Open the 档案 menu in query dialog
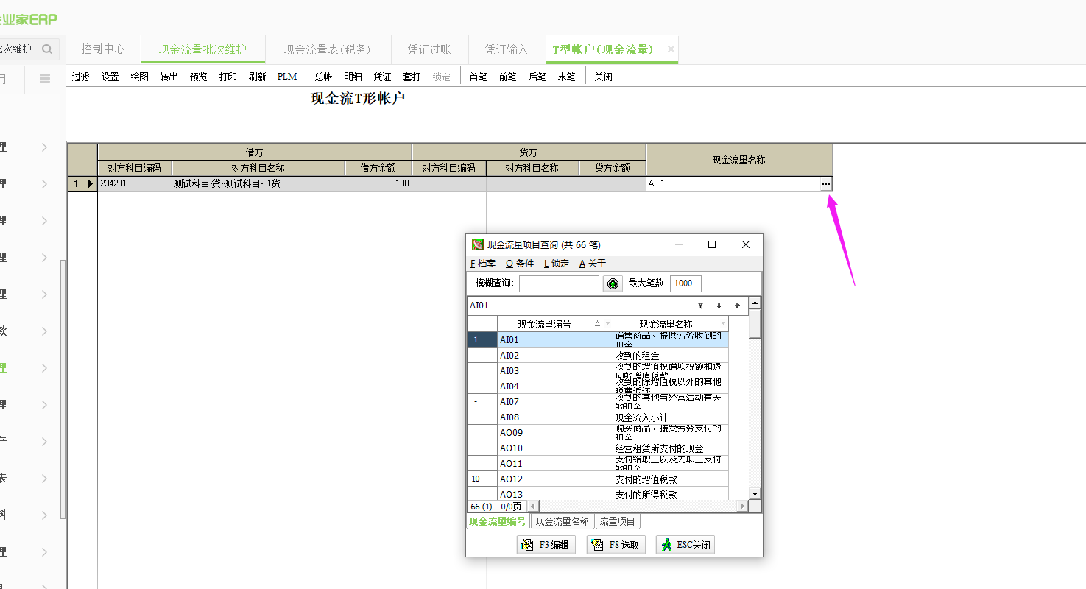1086x589 pixels. (x=483, y=264)
